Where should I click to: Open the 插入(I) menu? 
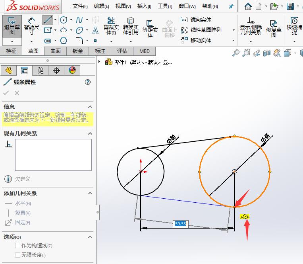tap(144, 6)
